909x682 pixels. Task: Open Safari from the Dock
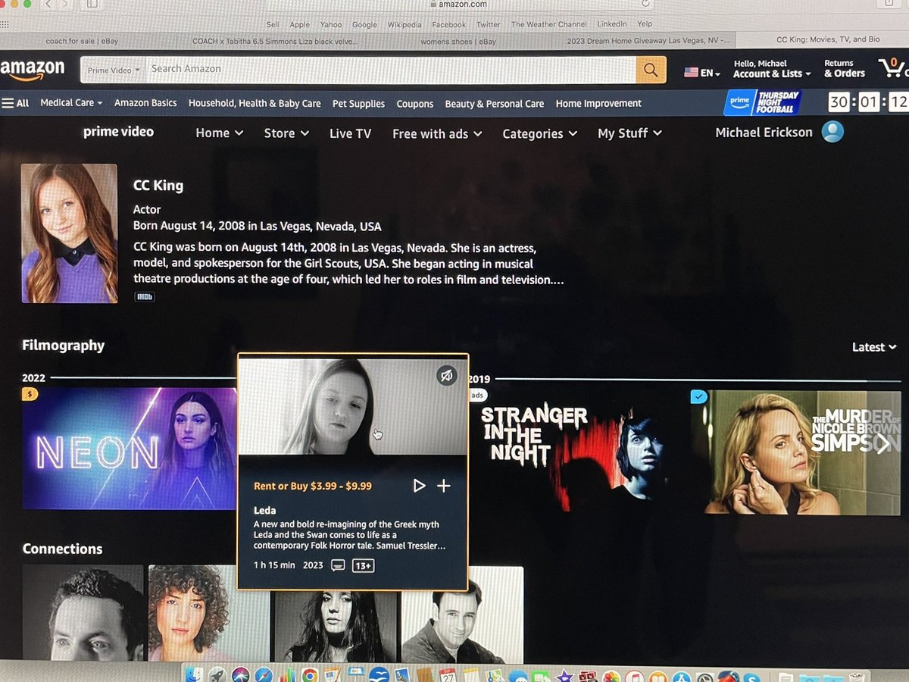tap(263, 674)
